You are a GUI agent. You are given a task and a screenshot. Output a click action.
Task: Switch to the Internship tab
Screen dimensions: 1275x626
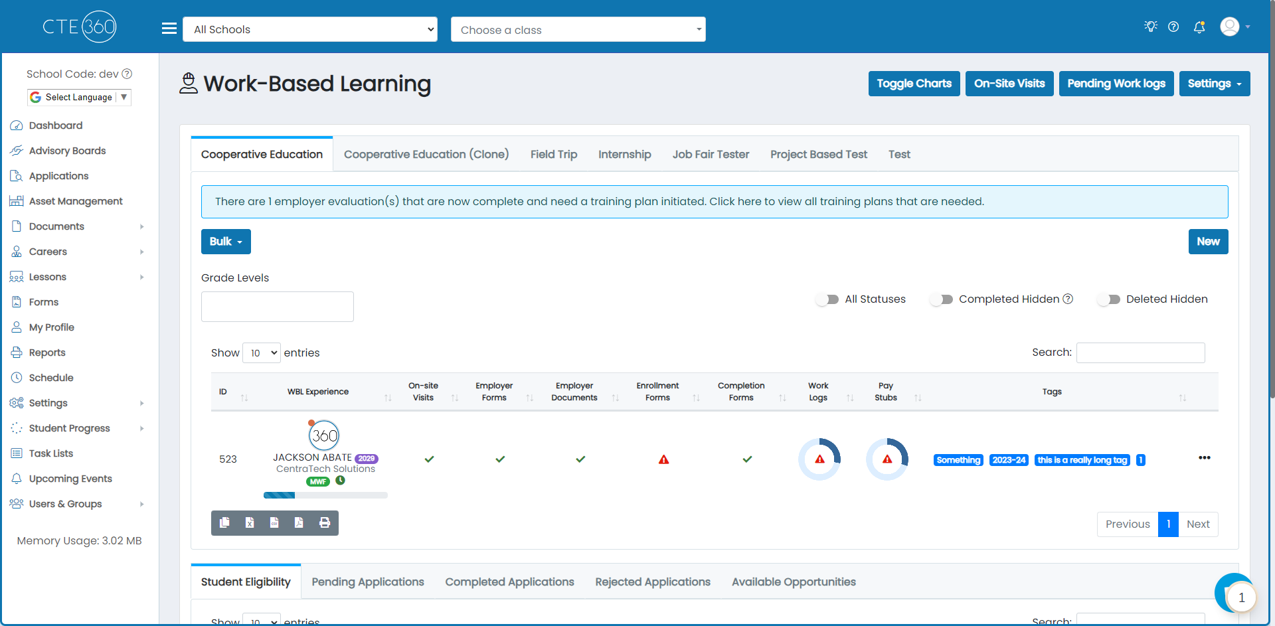click(625, 154)
